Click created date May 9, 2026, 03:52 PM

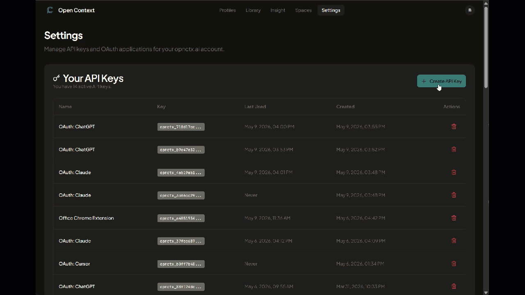pos(361,150)
